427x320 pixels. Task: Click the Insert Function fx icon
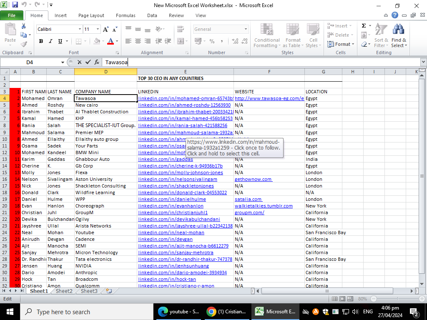pos(97,62)
